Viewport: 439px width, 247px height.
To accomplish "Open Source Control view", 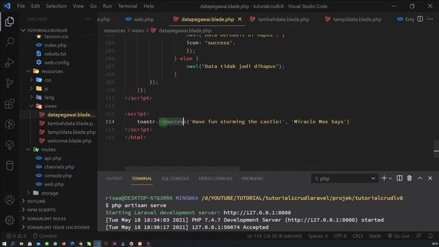I will (10, 83).
